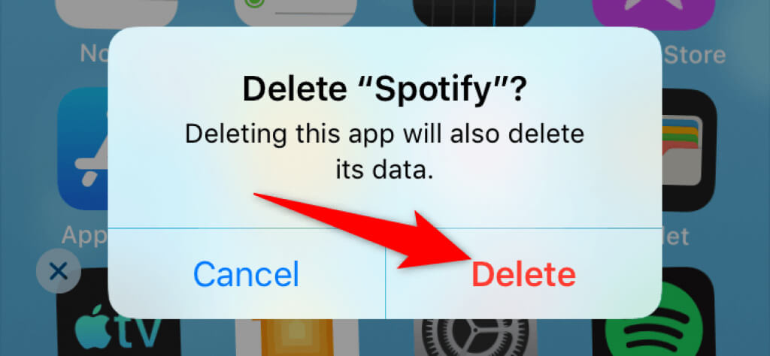Click the Delete "Spotify"? dialog title
This screenshot has width=770, height=356.
coord(384,88)
